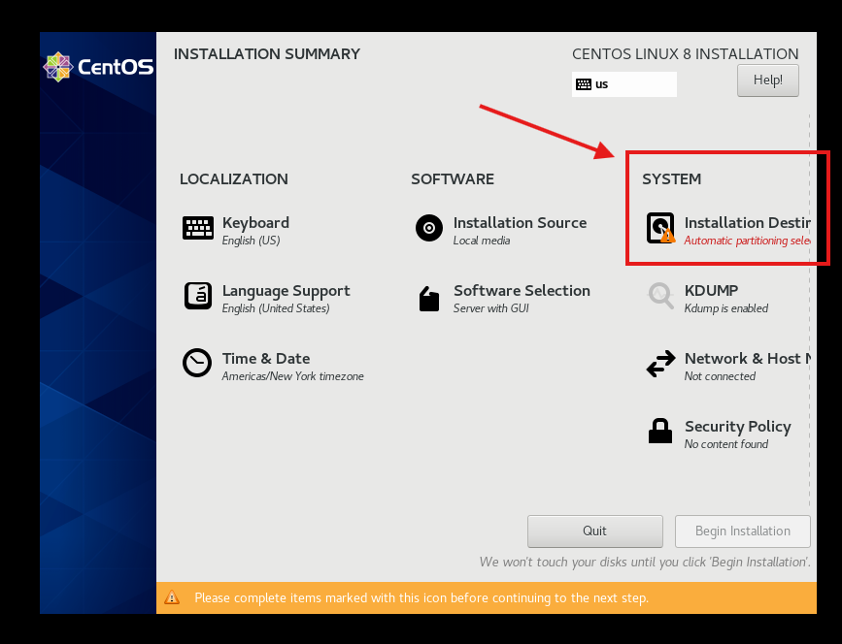Open Language Support settings label
Image resolution: width=842 pixels, height=644 pixels.
(286, 291)
